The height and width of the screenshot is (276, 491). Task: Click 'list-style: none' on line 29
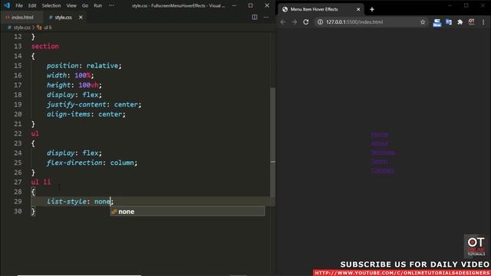pyautogui.click(x=78, y=202)
